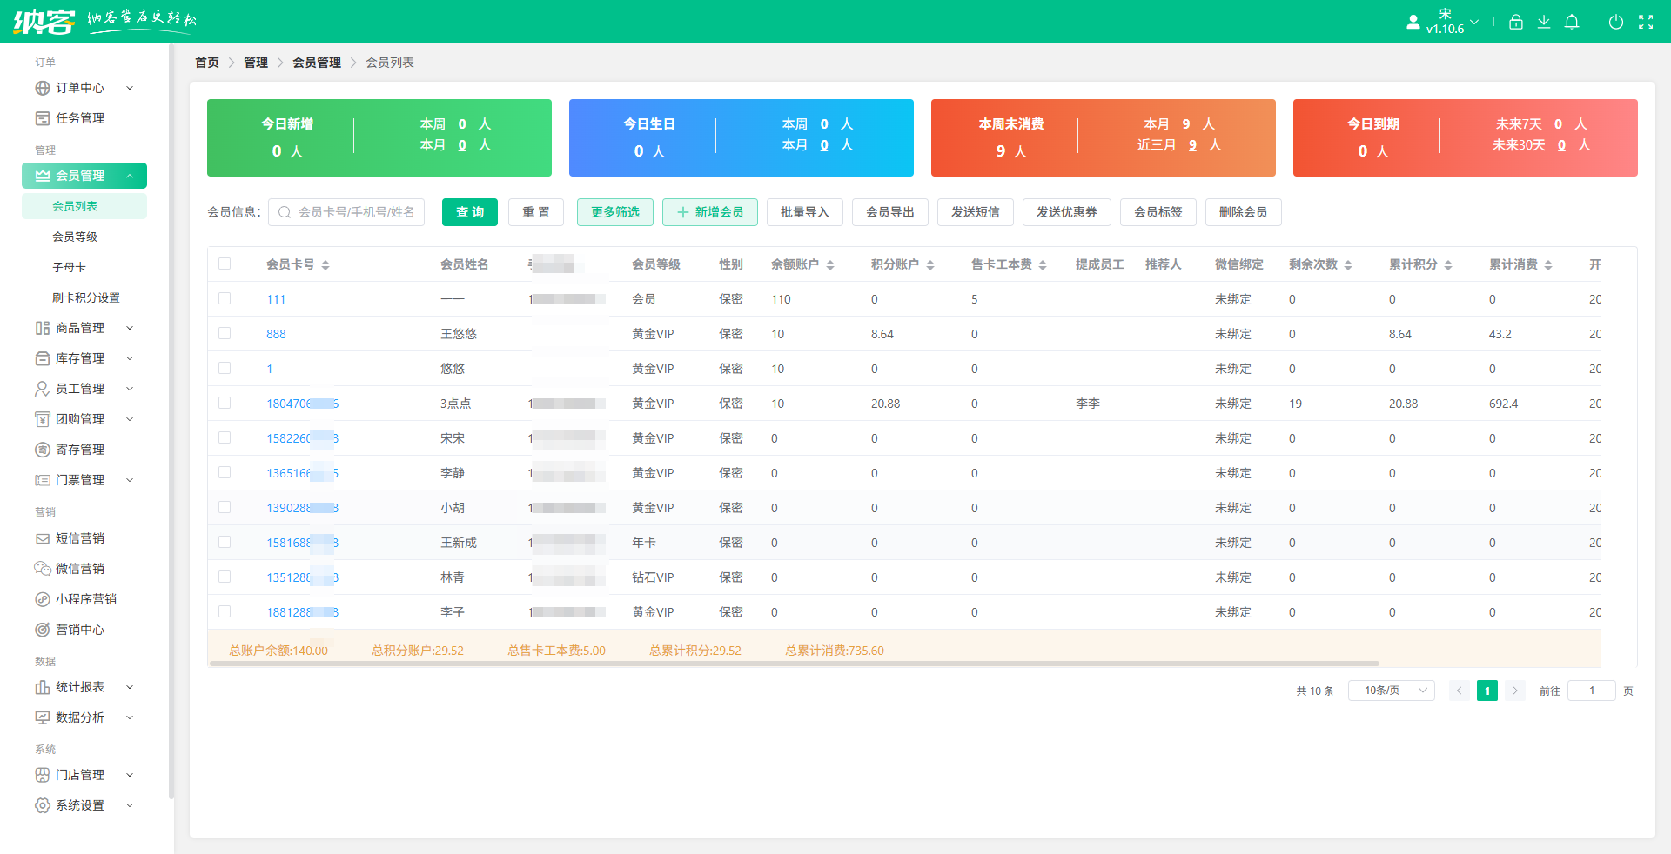Click the 统计报表 chart icon

tap(43, 687)
